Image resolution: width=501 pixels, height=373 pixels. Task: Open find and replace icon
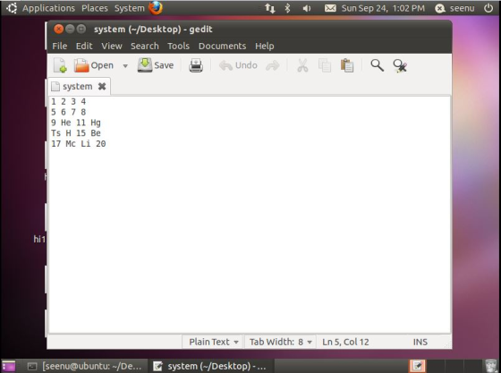400,66
